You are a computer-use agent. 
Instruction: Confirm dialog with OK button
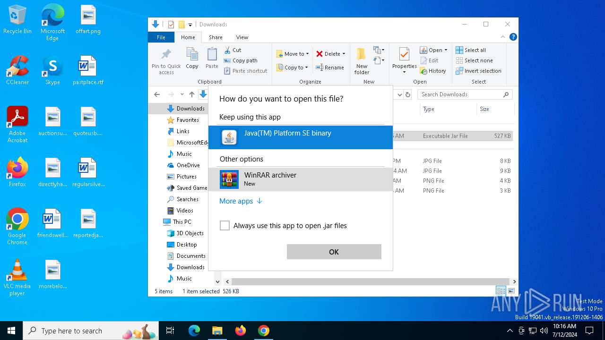[x=334, y=252]
